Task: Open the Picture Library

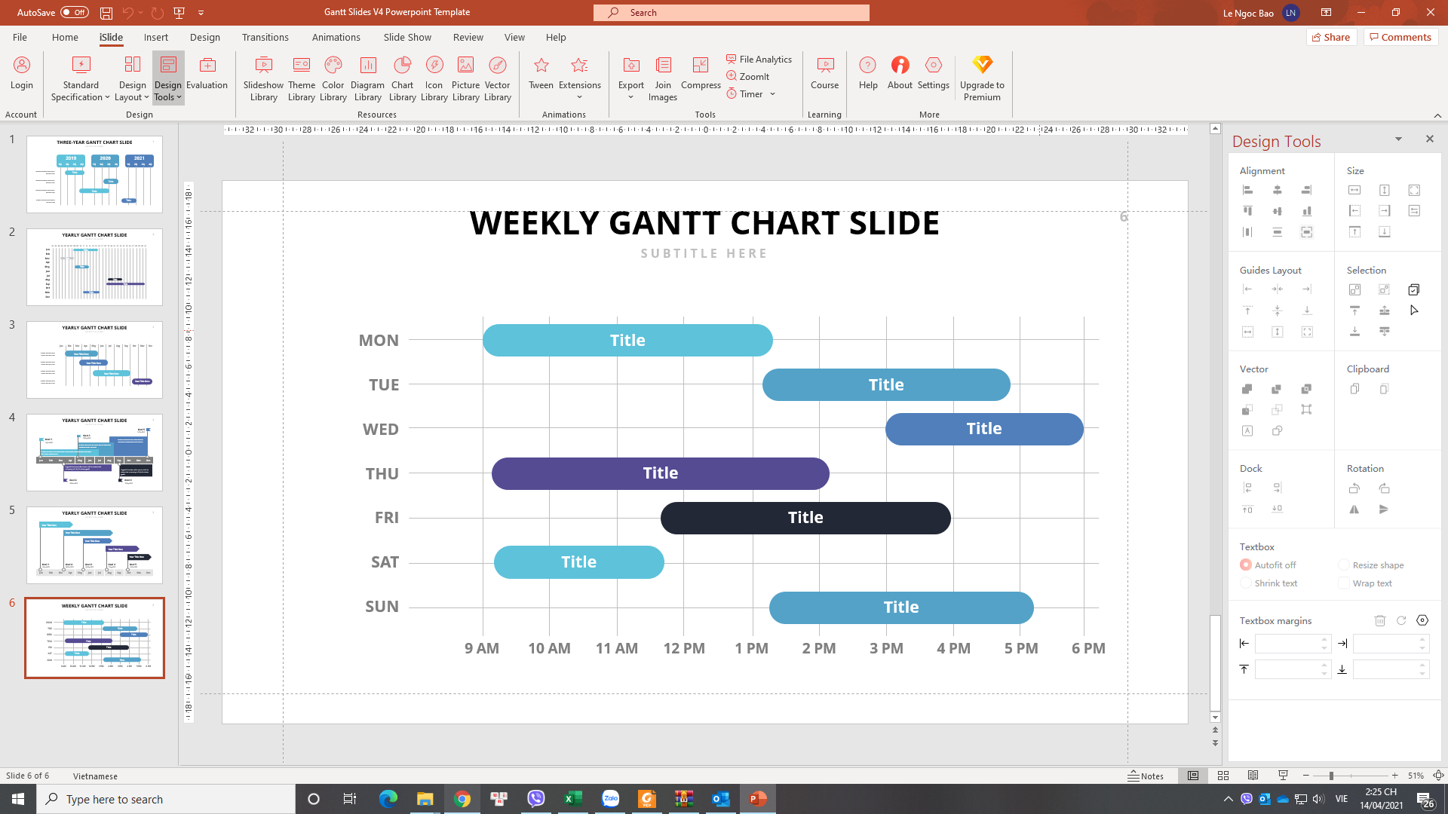Action: click(465, 78)
